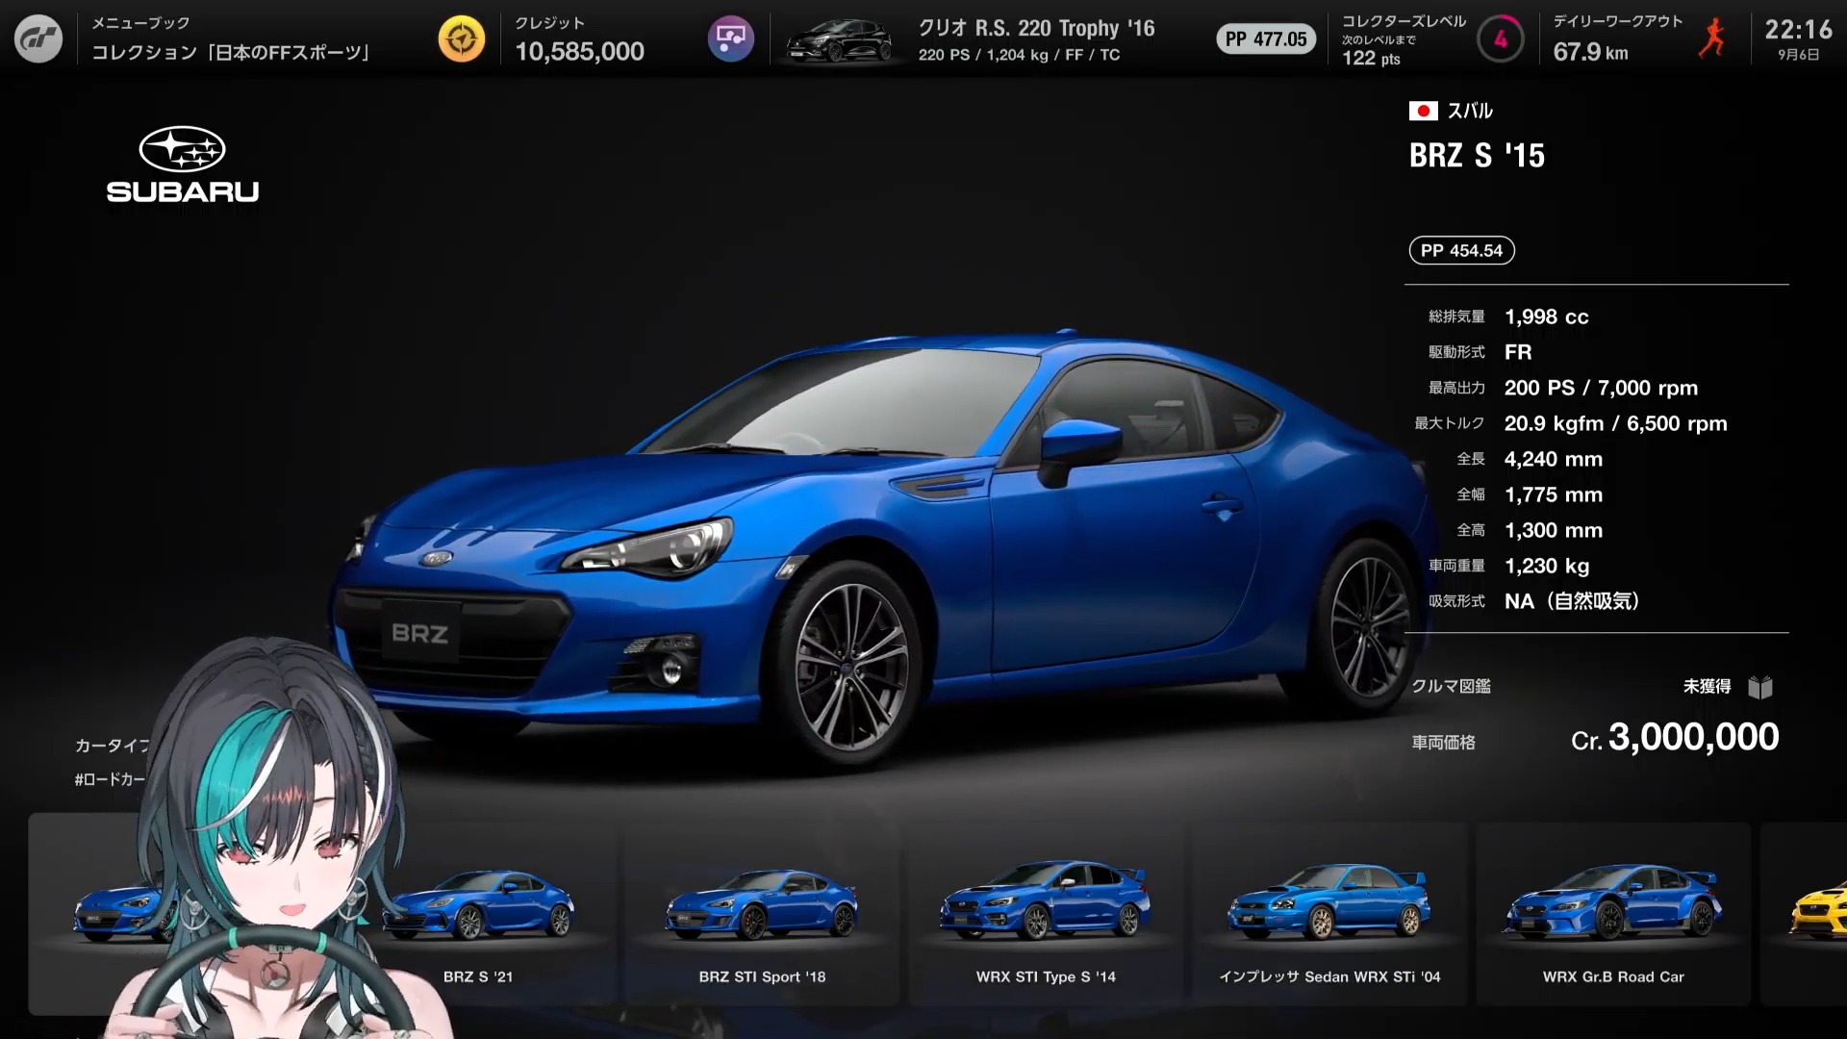Screen dimensions: 1847x1039
Task: Choose the WRX Gr.B Road Car card
Action: [1613, 914]
